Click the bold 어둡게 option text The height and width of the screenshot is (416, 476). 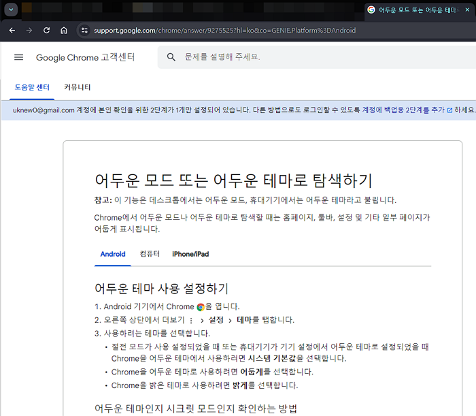252,372
